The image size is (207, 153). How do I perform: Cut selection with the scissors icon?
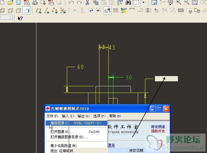point(87,2)
